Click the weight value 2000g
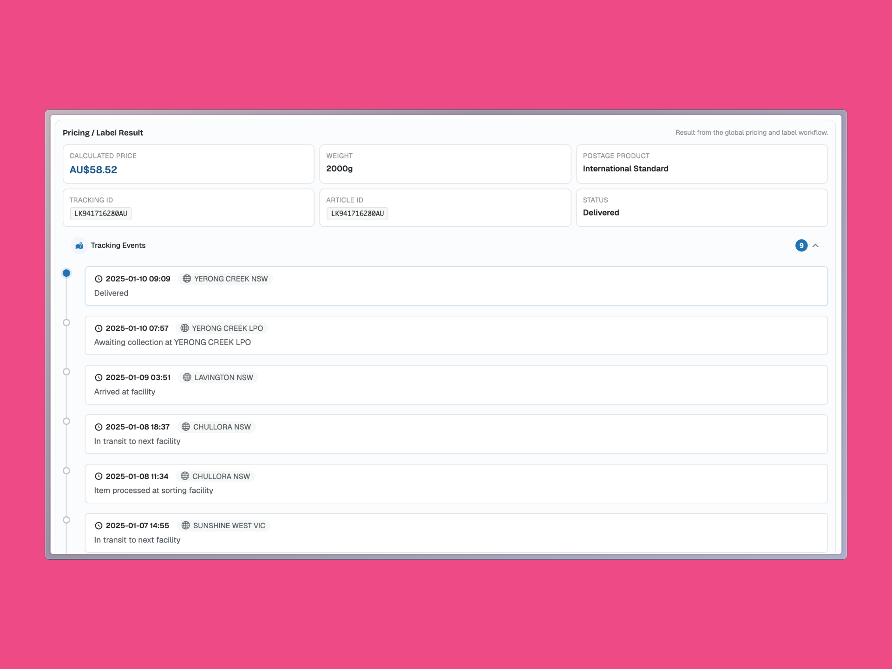 pos(339,169)
